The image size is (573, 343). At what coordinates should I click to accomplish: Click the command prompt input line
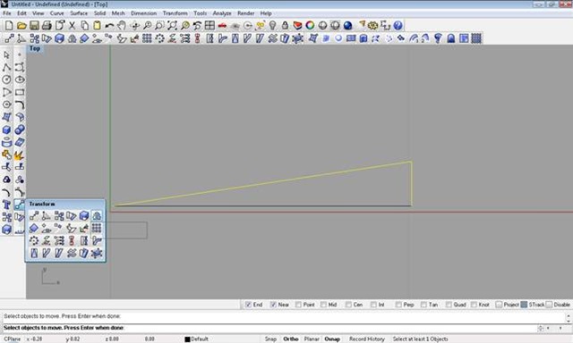tap(270, 328)
